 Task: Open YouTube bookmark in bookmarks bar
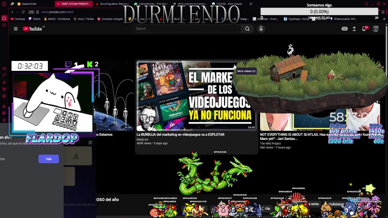(18, 19)
